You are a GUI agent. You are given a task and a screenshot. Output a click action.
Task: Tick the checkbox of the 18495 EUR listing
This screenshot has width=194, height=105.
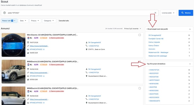pyautogui.click(x=140, y=35)
